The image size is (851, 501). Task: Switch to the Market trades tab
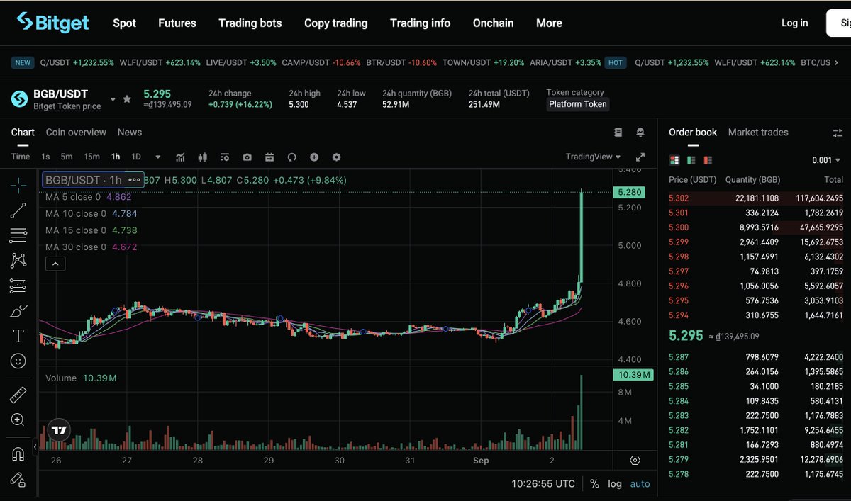pos(758,132)
